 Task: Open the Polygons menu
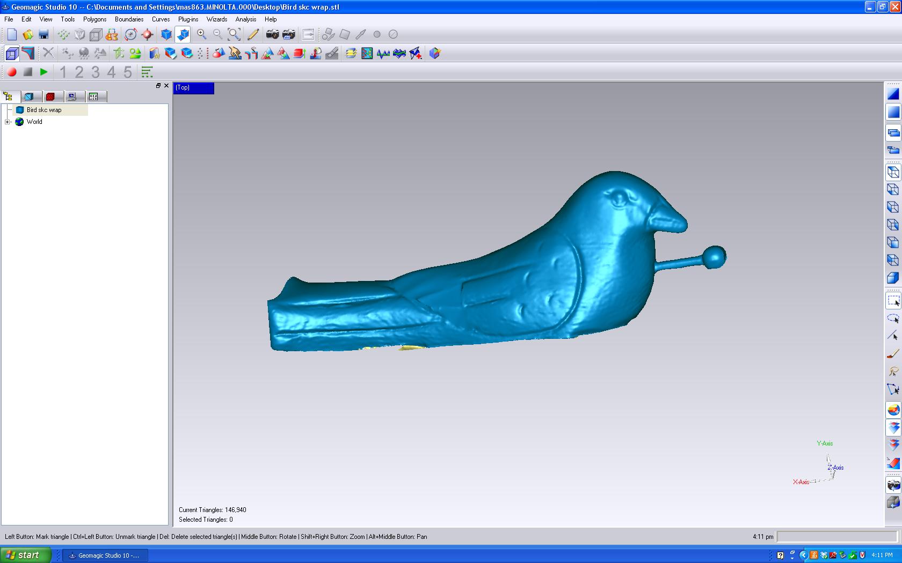coord(95,19)
